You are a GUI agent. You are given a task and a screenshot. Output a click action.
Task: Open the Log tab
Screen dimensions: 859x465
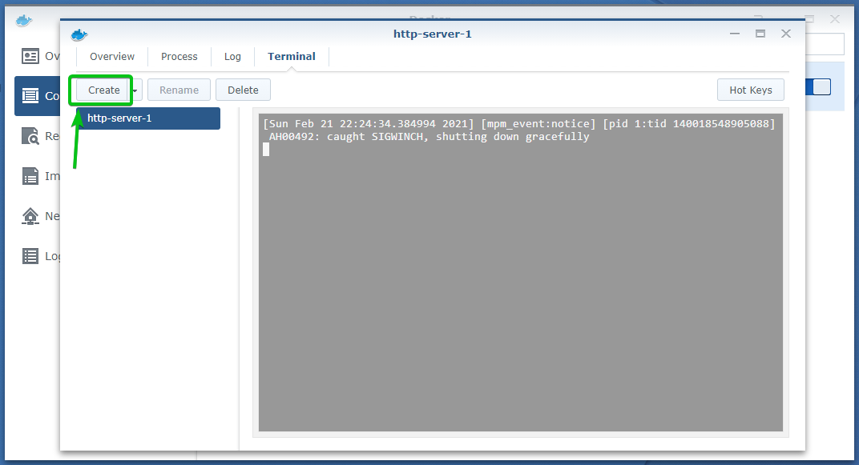(232, 56)
